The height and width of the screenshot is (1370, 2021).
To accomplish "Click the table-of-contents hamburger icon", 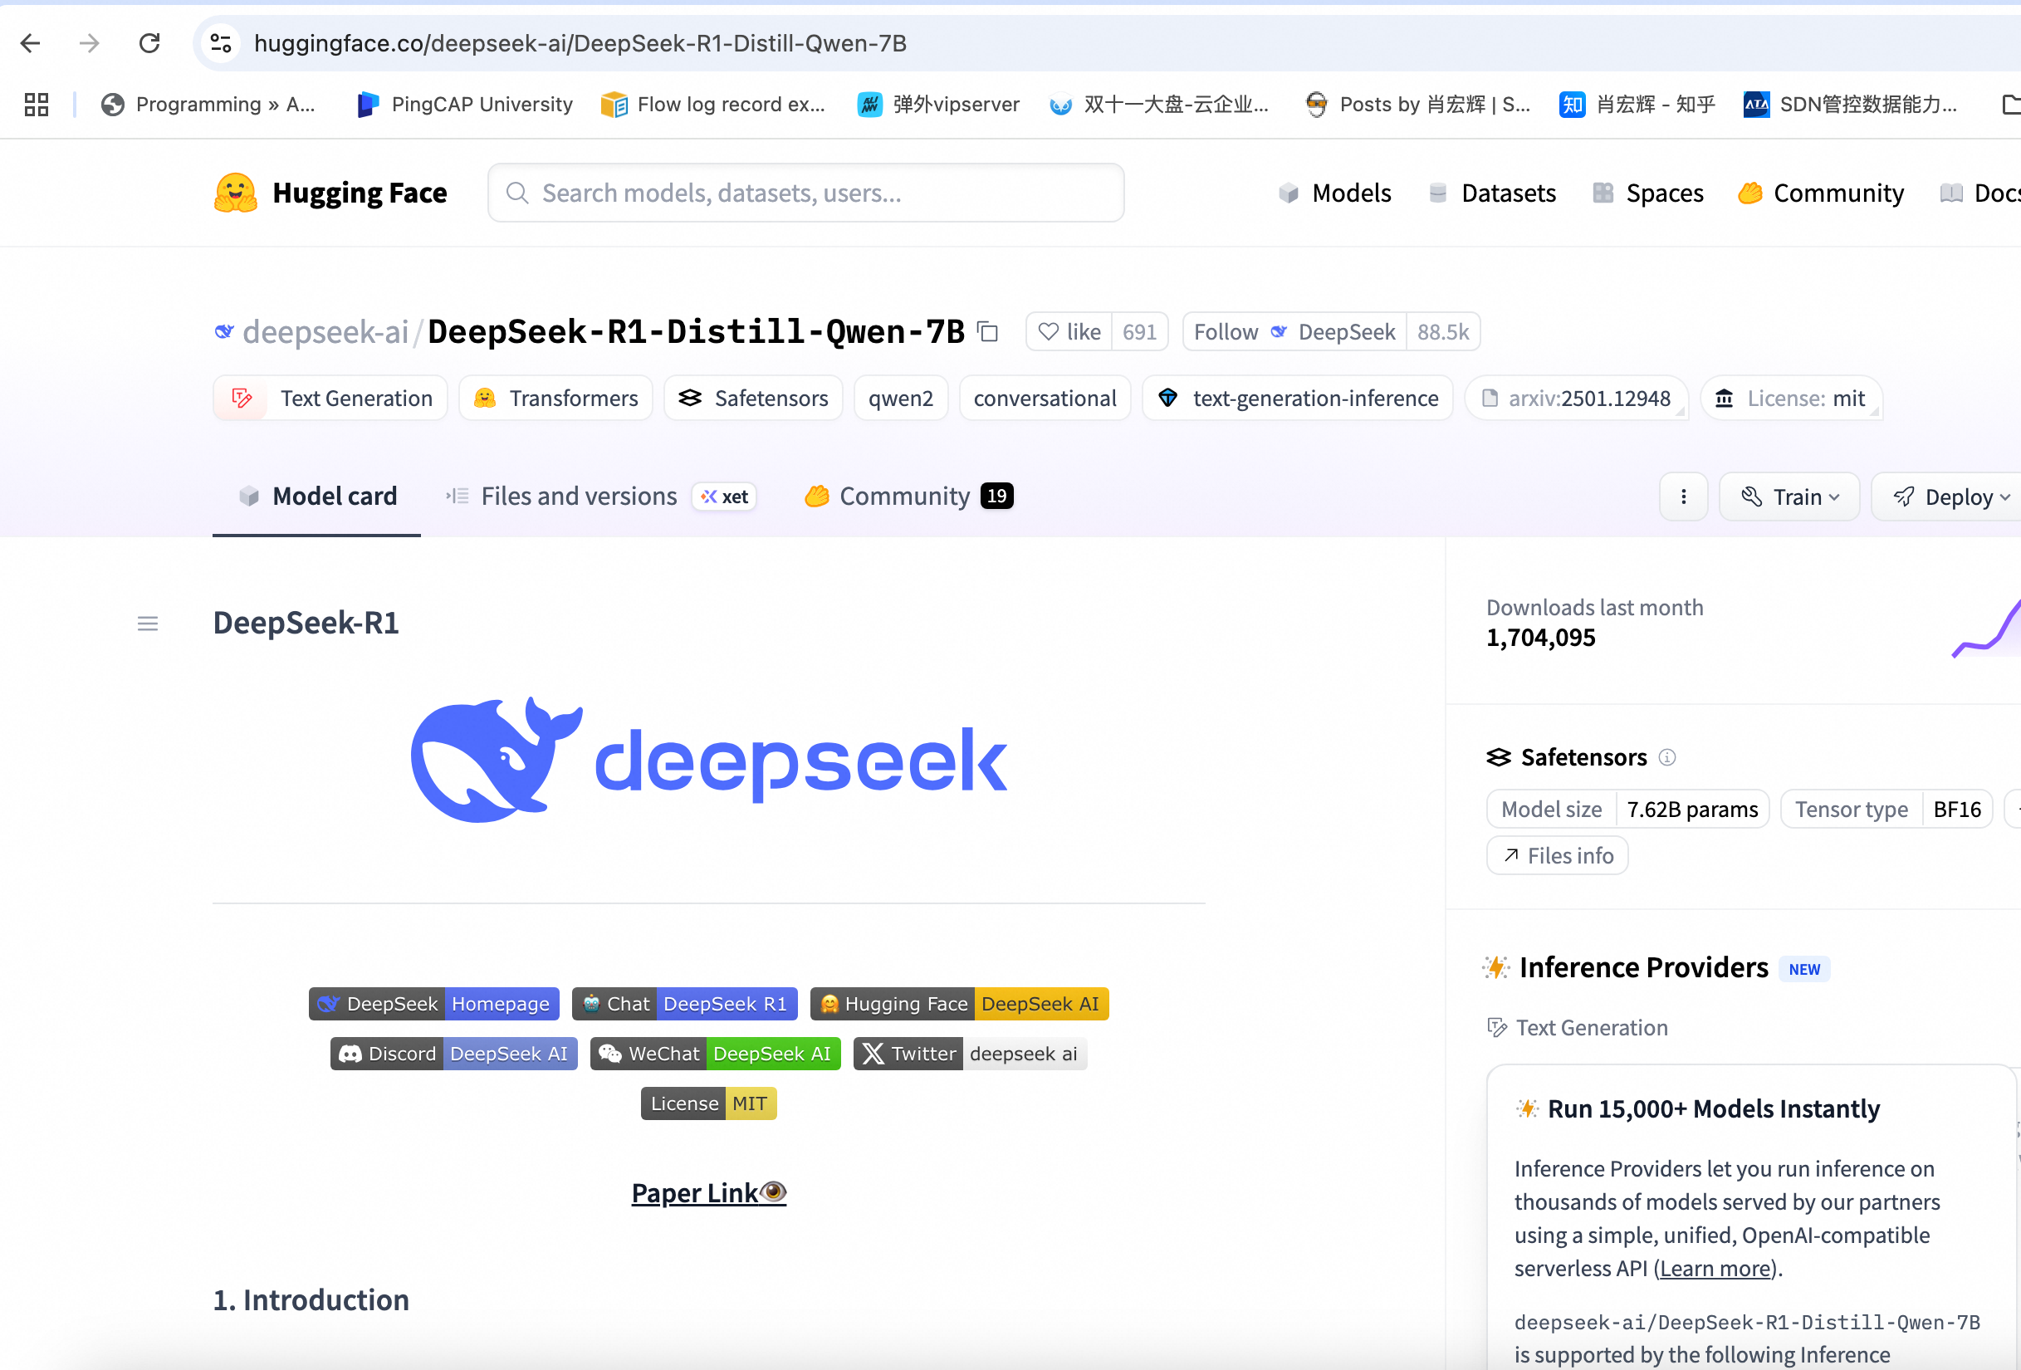I will 148,623.
